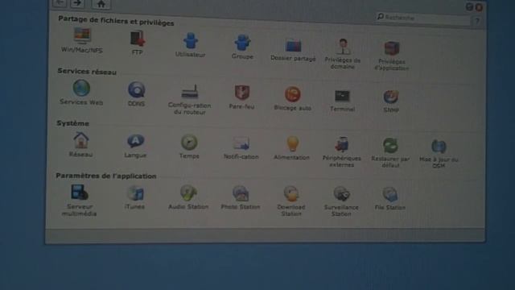
Task: Open Temps time settings
Action: coord(189,147)
